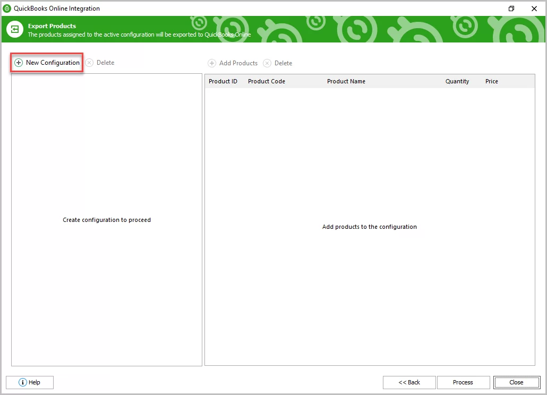Click the Back button
Viewport: 547px width, 395px height.
tap(409, 382)
